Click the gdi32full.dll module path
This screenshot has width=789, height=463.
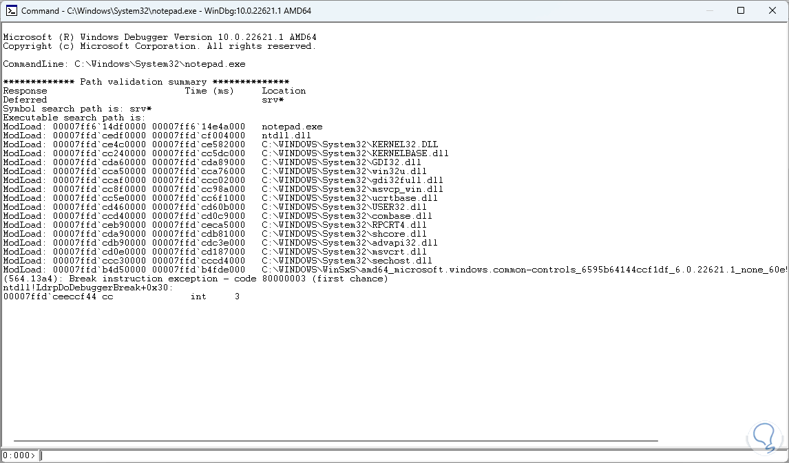[x=353, y=180]
